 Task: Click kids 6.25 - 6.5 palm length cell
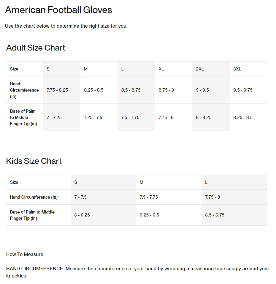(x=169, y=215)
